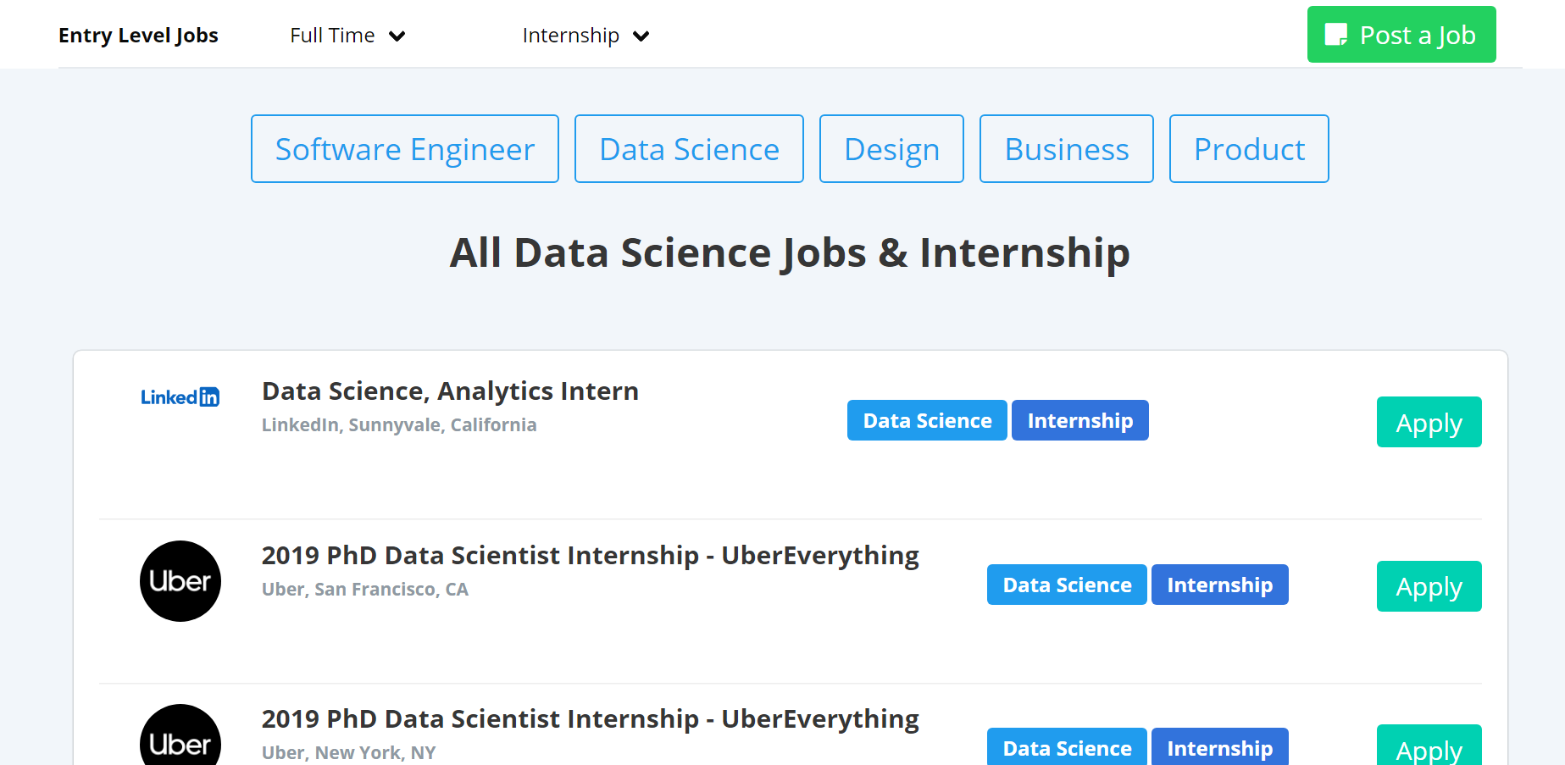Image resolution: width=1565 pixels, height=765 pixels.
Task: Click Internship tag on LinkedIn listing
Action: 1079,421
